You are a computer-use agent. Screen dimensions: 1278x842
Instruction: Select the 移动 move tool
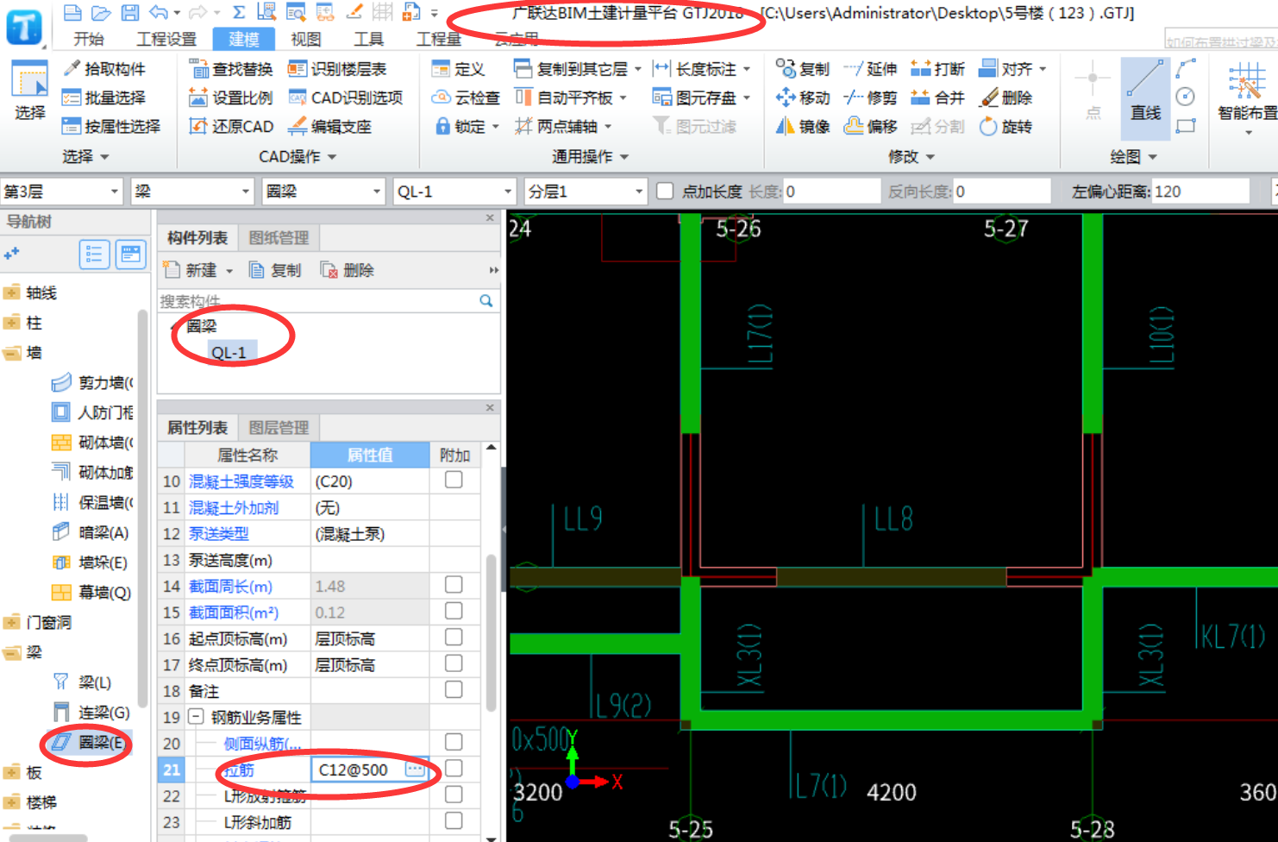(x=803, y=97)
